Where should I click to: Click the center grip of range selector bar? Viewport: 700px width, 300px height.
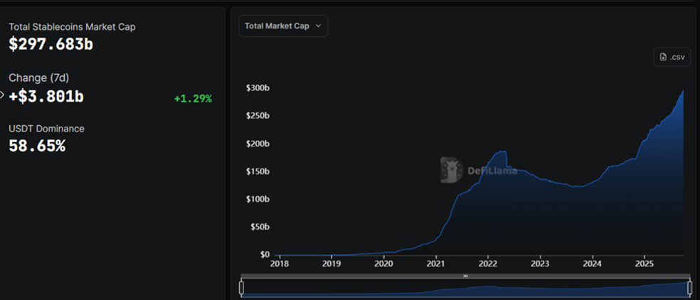pyautogui.click(x=465, y=276)
